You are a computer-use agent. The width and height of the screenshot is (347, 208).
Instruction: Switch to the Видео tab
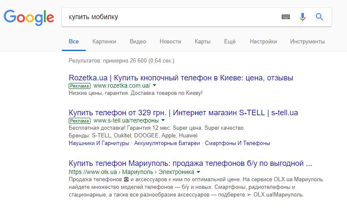[x=138, y=41]
